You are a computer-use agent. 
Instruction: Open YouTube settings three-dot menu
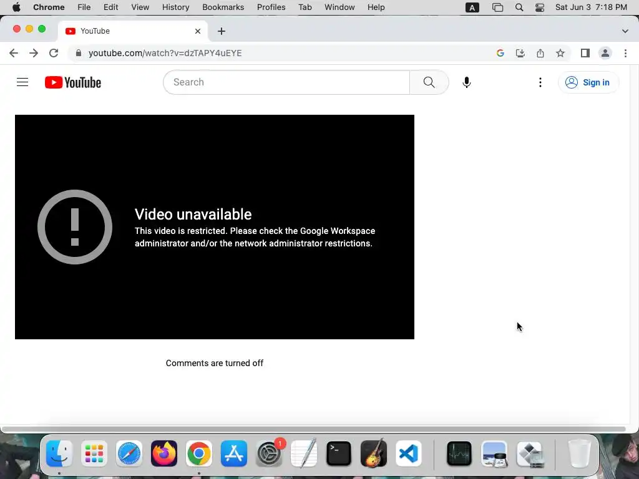point(540,82)
